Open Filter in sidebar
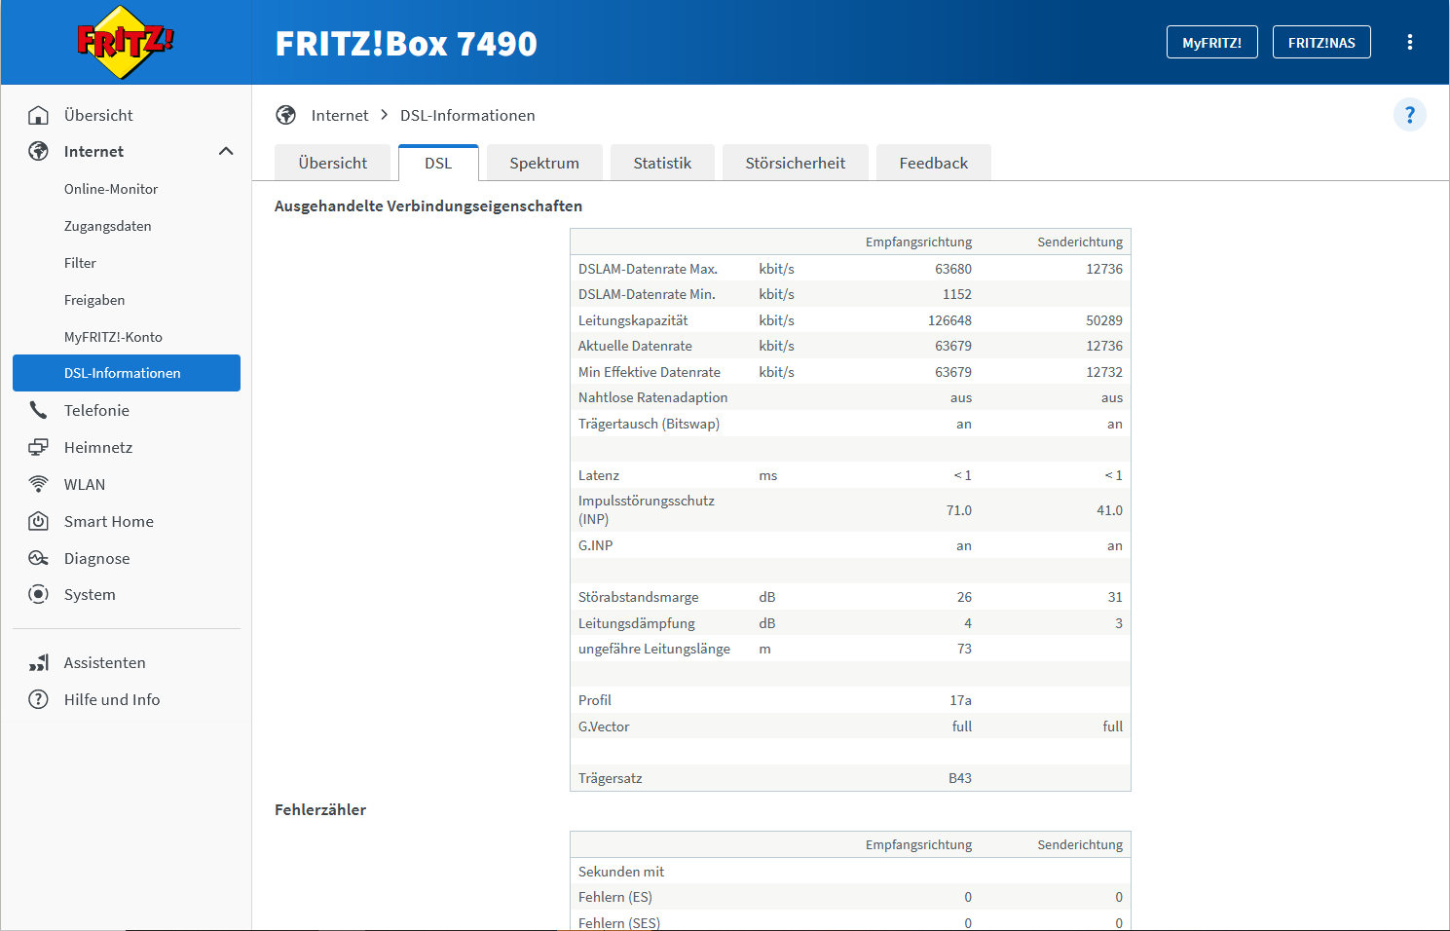The height and width of the screenshot is (931, 1450). pyautogui.click(x=80, y=263)
